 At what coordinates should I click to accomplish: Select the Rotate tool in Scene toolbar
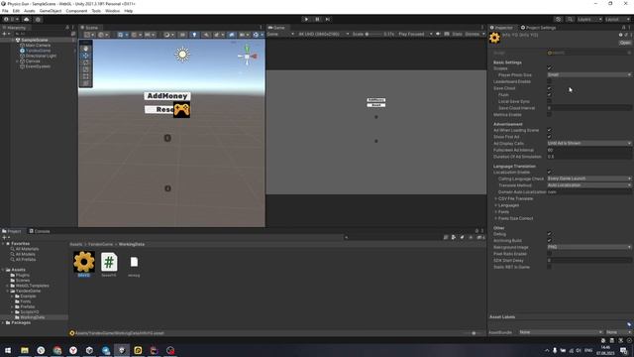click(x=86, y=62)
